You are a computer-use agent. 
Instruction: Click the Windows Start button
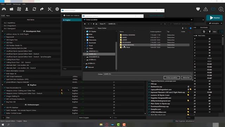click(x=3, y=125)
